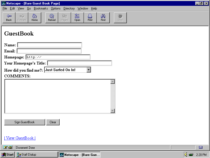
Task: Open the Windows Start menu
Action: [x=8, y=155]
